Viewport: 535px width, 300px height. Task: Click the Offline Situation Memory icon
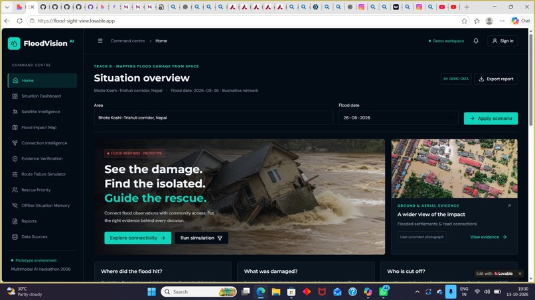(x=15, y=205)
